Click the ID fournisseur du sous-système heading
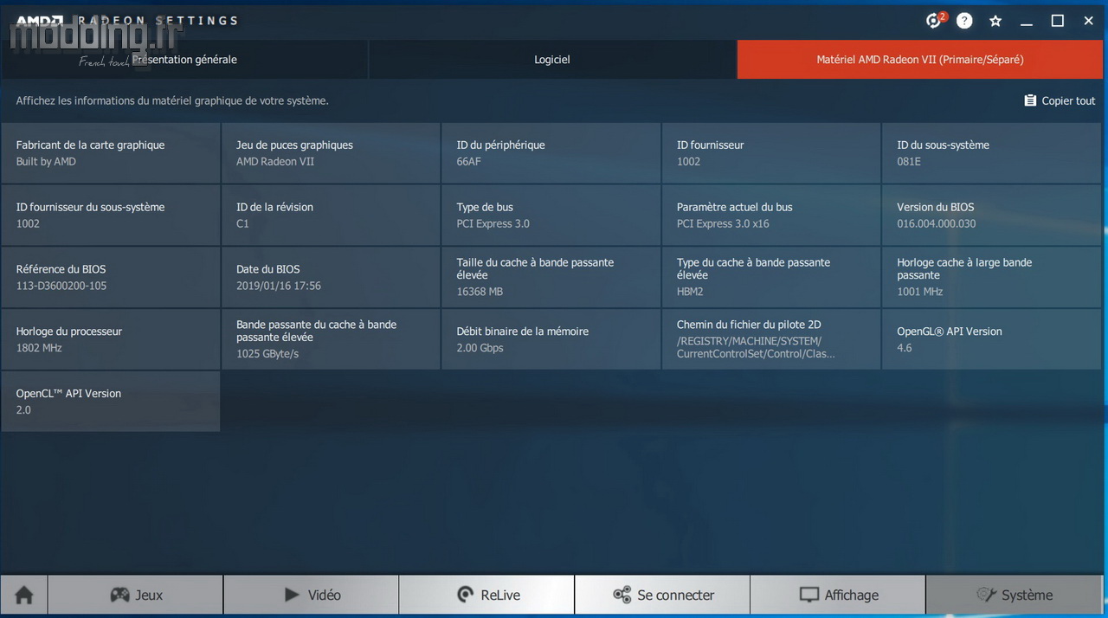Screen dimensions: 1108x618 pyautogui.click(x=90, y=207)
